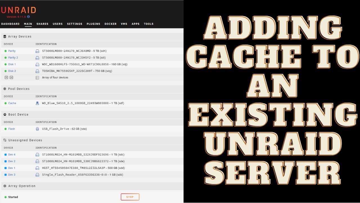Screen dimensions: 360x203
Task: Open the Cache pool device link
Action: pos(12,103)
